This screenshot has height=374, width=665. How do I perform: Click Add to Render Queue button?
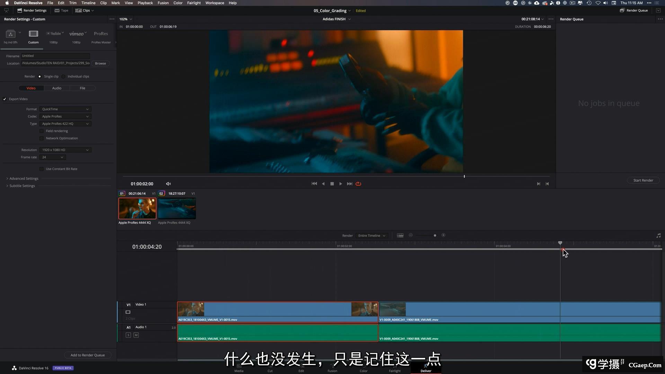(x=88, y=355)
